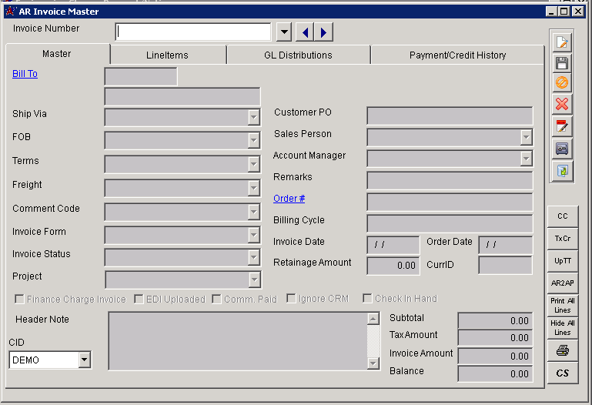The image size is (592, 405).
Task: Go to previous invoice with left arrow
Action: [x=306, y=32]
